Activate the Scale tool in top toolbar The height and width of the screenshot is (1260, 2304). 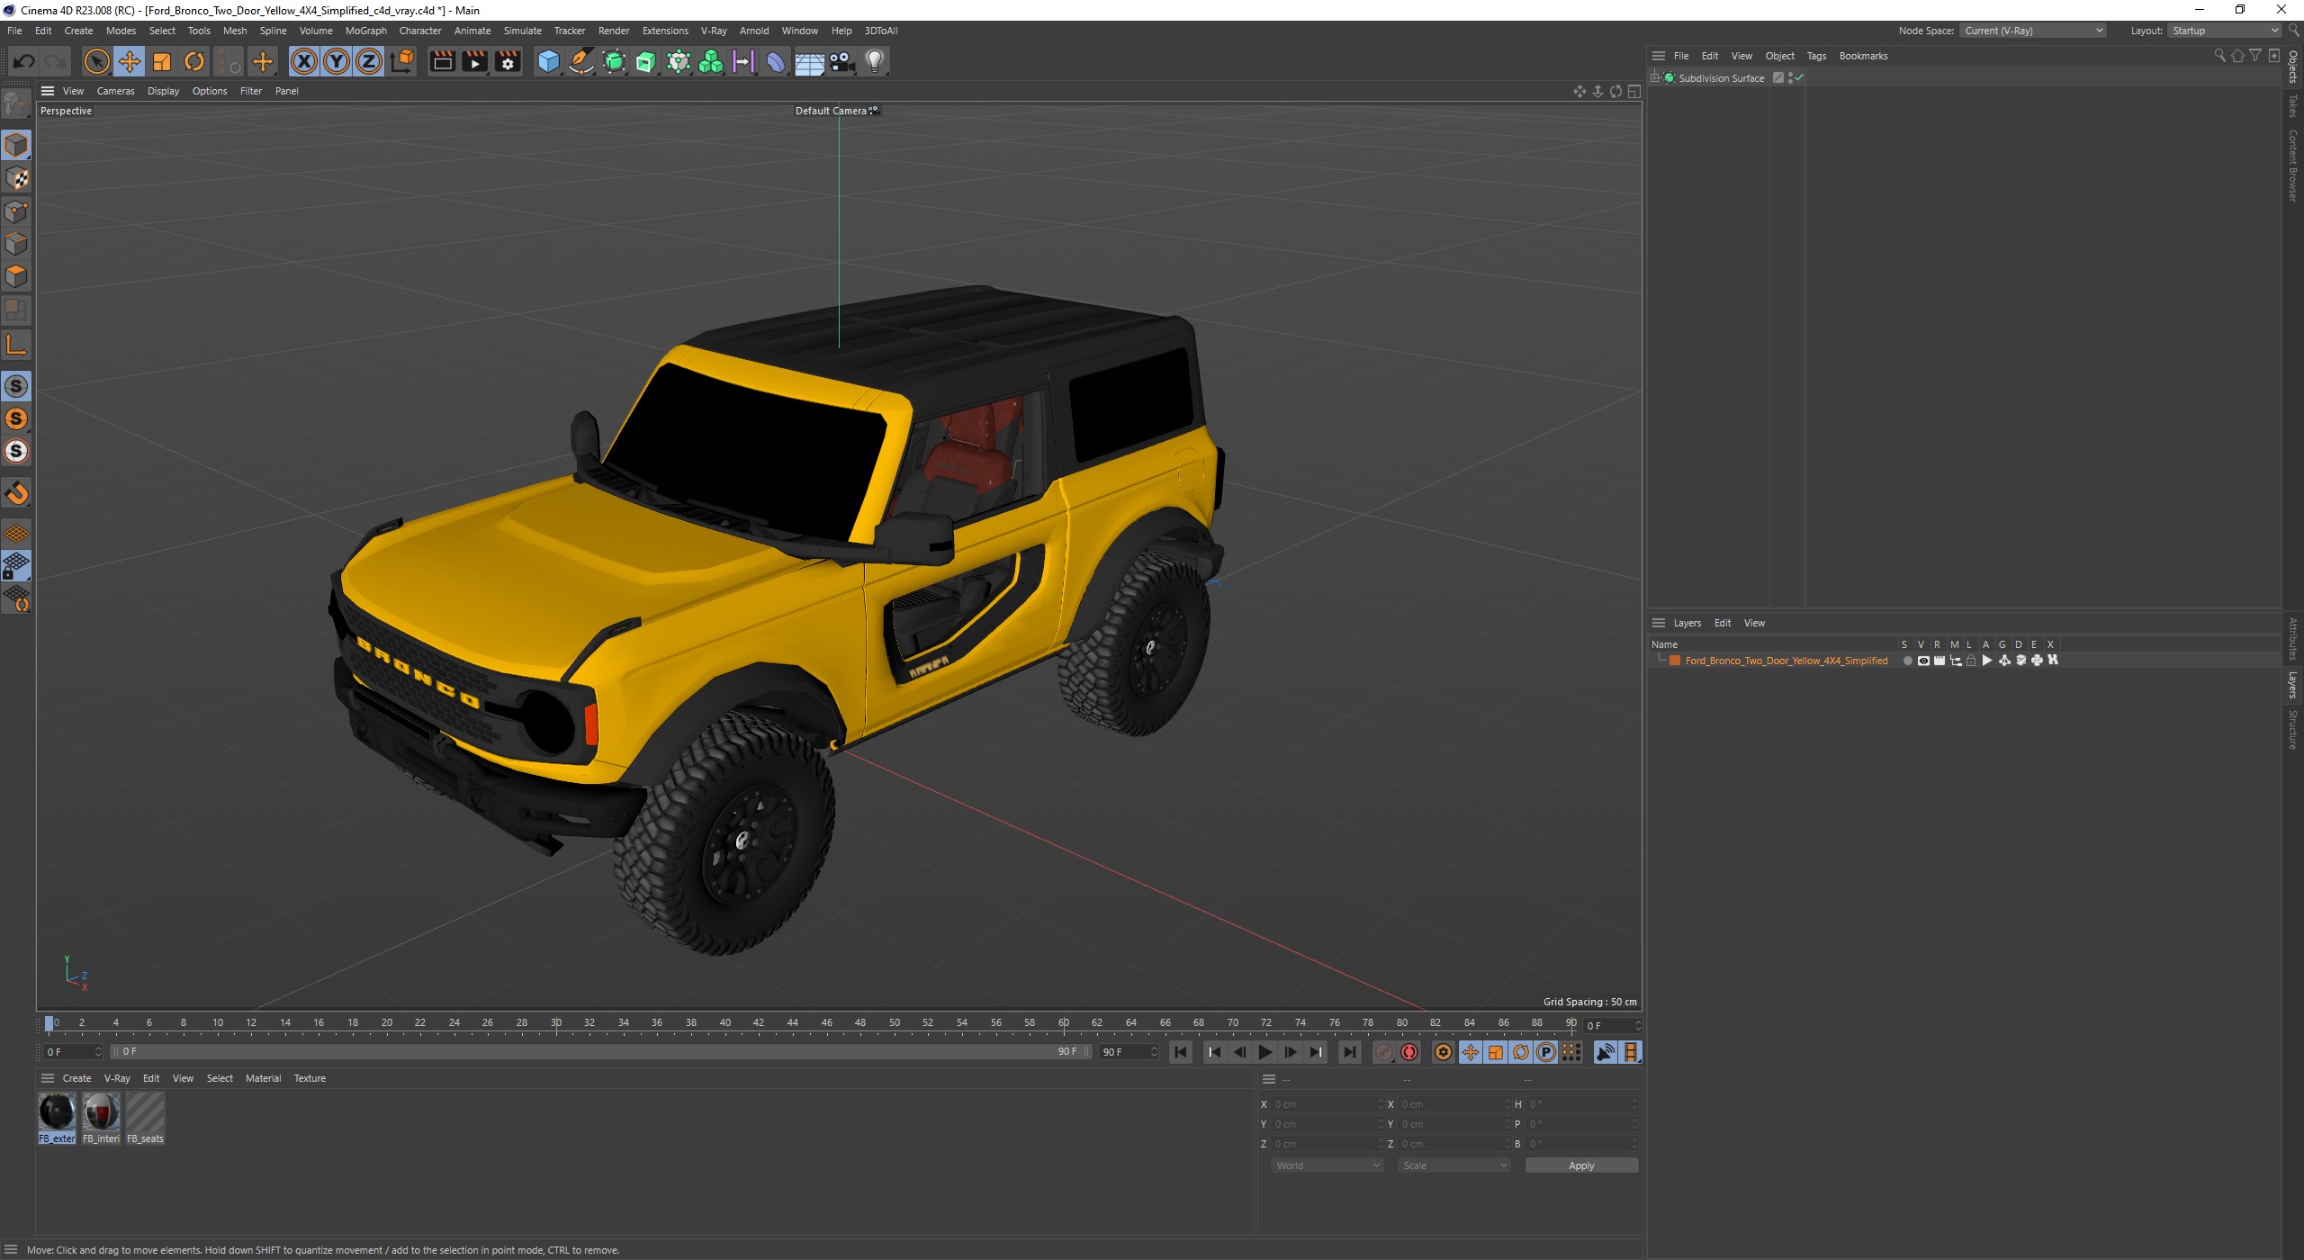[162, 61]
